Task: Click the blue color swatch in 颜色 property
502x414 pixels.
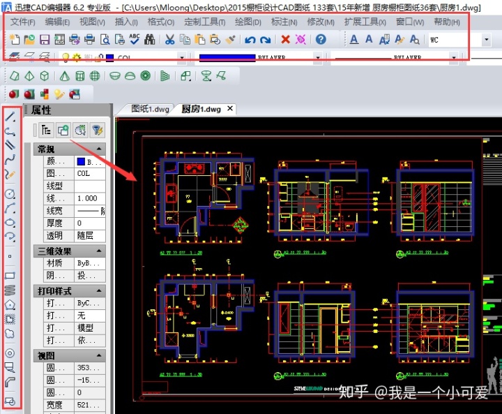Action: [x=81, y=162]
